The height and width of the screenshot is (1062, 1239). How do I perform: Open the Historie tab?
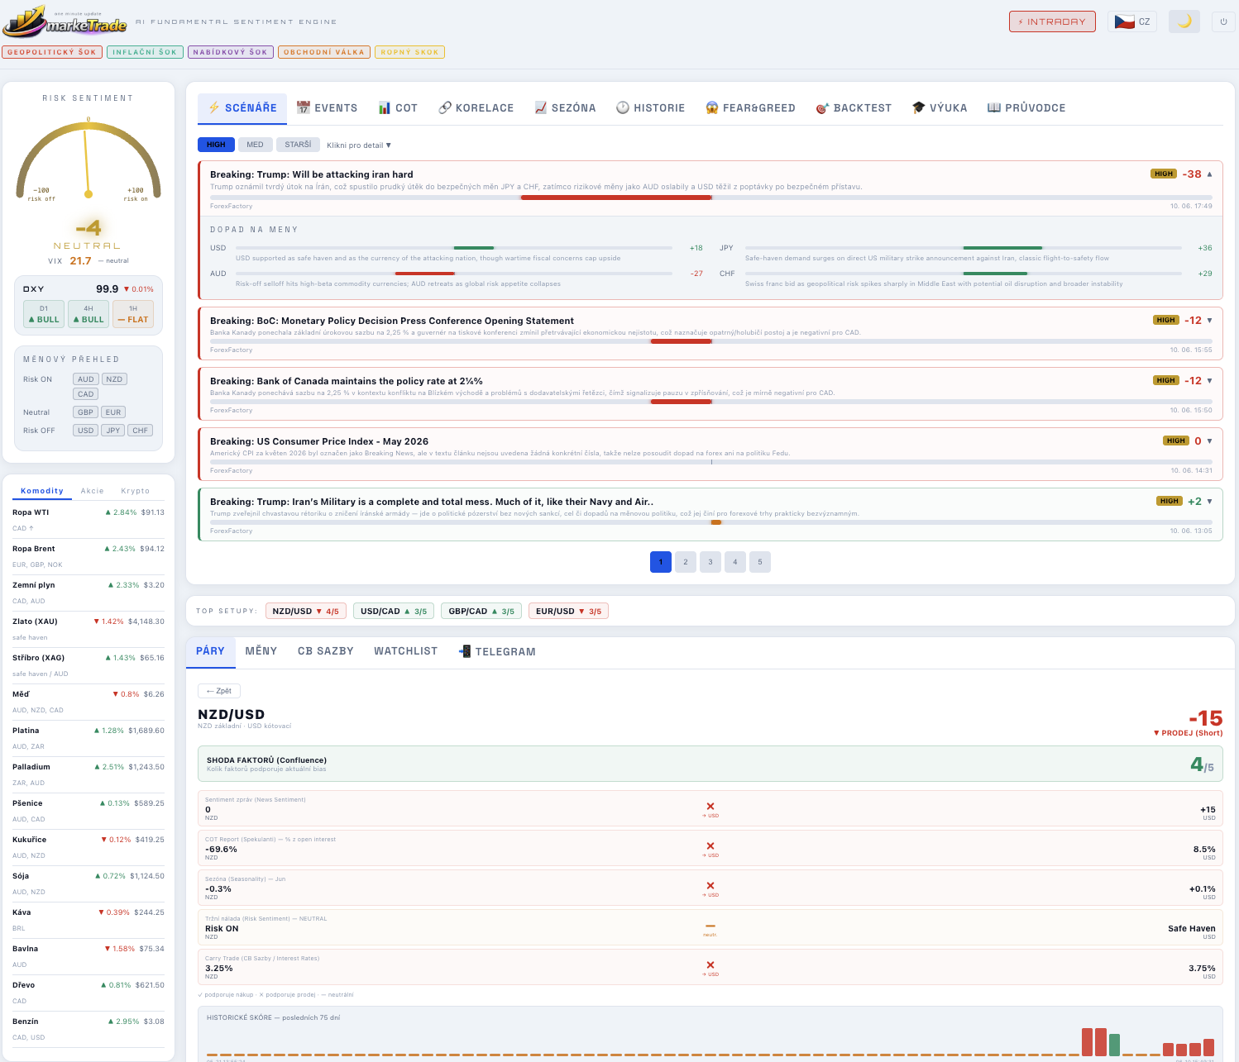click(651, 108)
